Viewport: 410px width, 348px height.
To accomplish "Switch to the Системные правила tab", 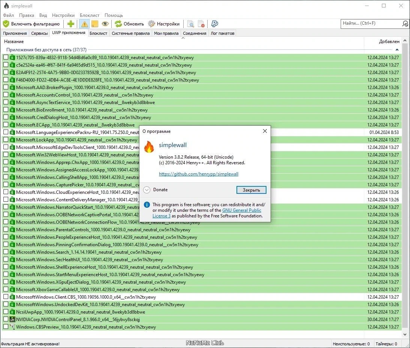I will 131,33.
